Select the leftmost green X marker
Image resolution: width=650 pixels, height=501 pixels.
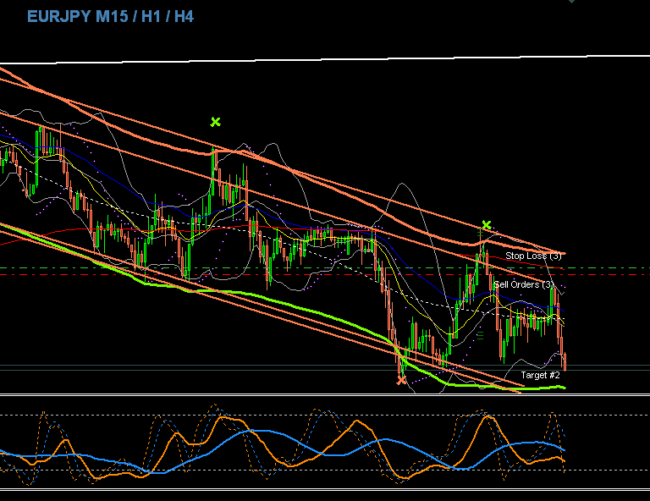215,122
